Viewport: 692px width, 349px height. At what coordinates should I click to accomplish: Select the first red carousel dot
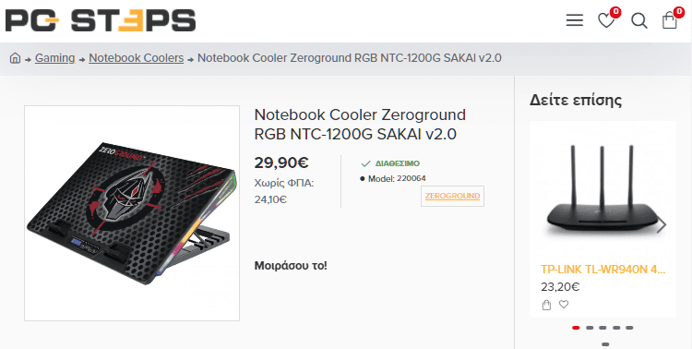(x=576, y=328)
